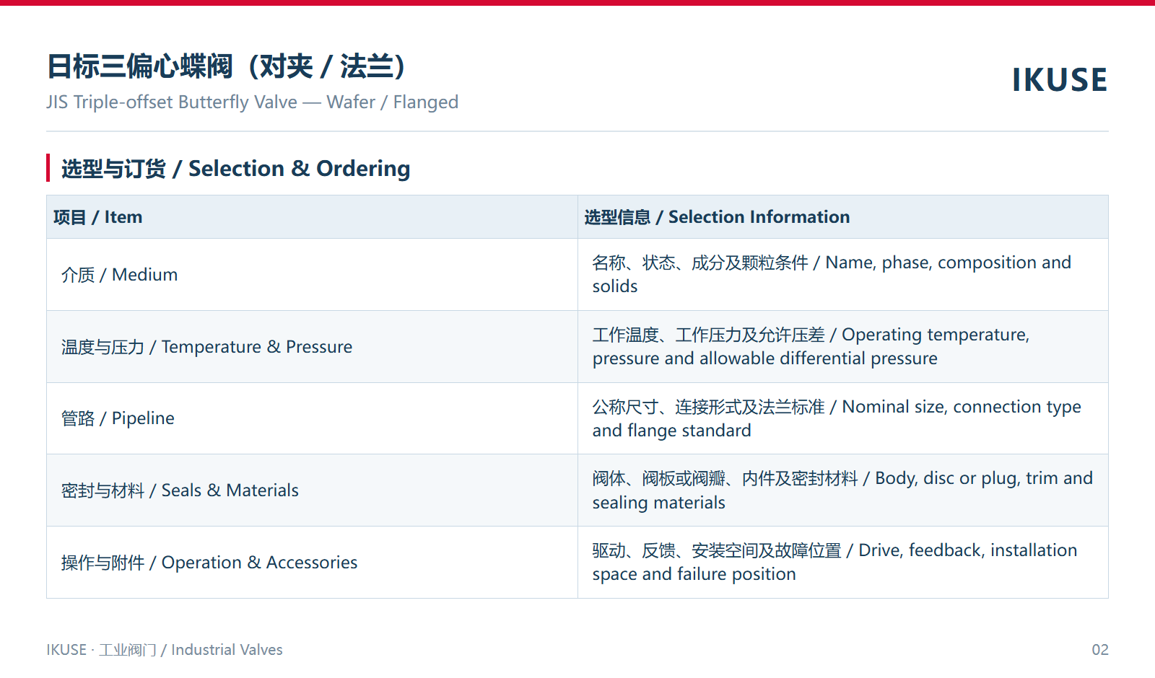Select the Seals & Materials row cell

point(312,490)
